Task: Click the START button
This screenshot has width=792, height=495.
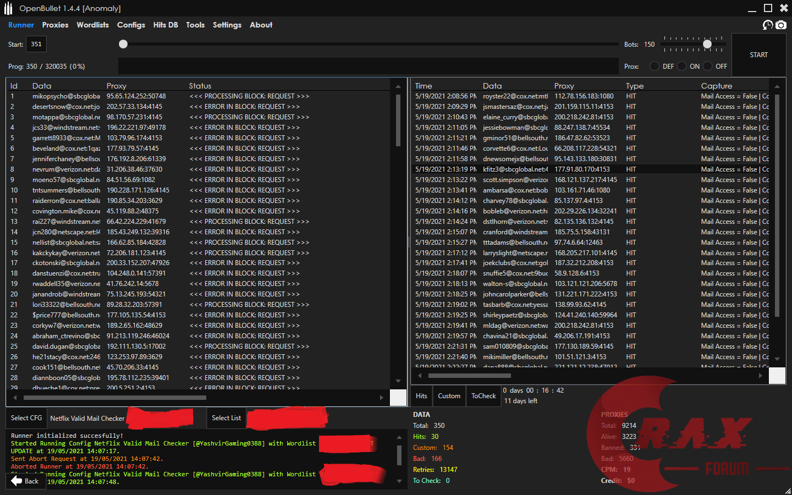Action: (x=758, y=54)
